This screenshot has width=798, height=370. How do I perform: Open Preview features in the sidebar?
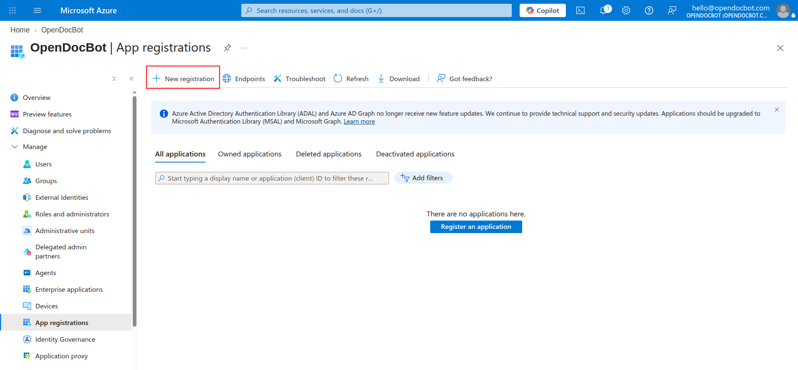(41, 114)
